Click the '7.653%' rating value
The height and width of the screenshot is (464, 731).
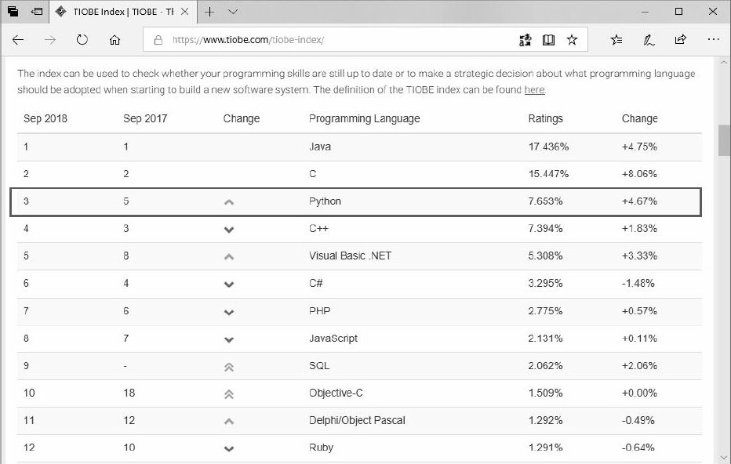point(545,201)
